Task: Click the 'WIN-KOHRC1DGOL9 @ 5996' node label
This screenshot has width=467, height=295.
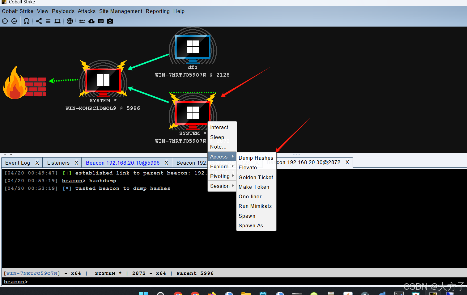Action: [x=103, y=108]
